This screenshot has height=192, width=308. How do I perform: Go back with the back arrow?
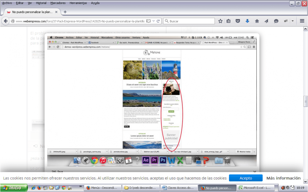6,21
